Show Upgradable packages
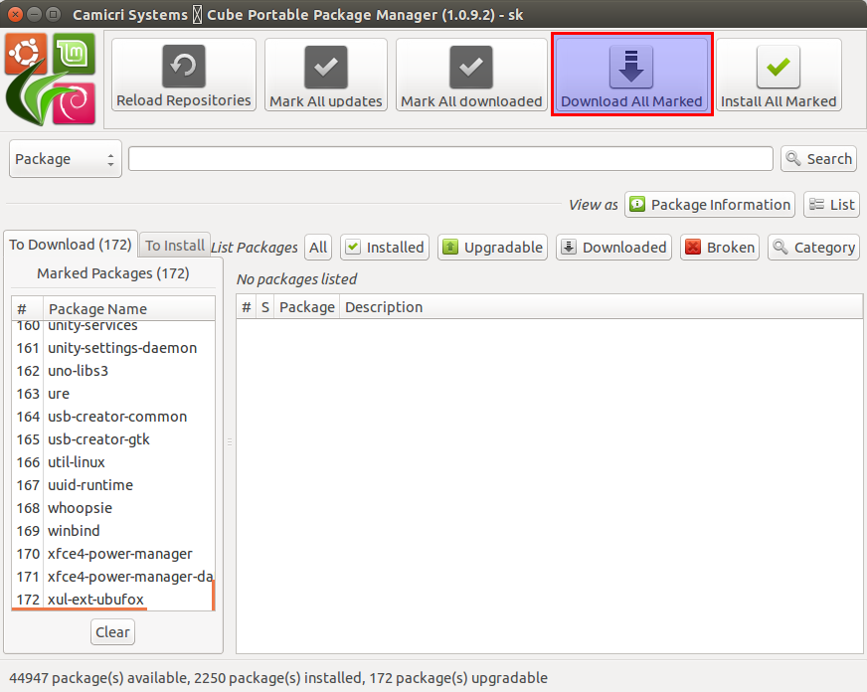 492,247
